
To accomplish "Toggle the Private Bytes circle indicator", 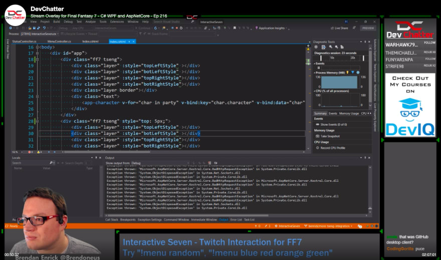I will 358,73.
